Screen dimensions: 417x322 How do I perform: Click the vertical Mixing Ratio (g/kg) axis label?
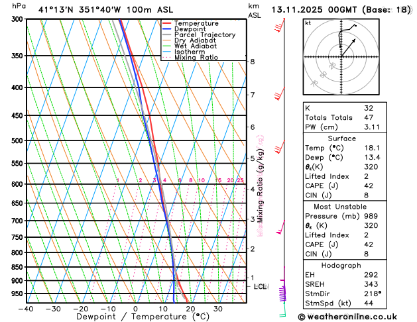coord(260,185)
